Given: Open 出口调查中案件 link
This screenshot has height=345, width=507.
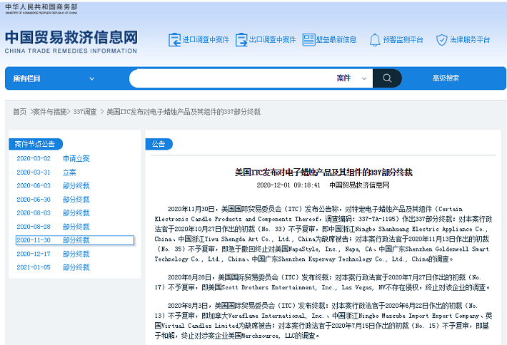Looking at the screenshot, I should [x=272, y=40].
